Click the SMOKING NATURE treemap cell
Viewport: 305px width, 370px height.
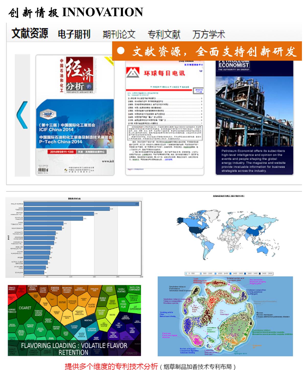(56, 328)
